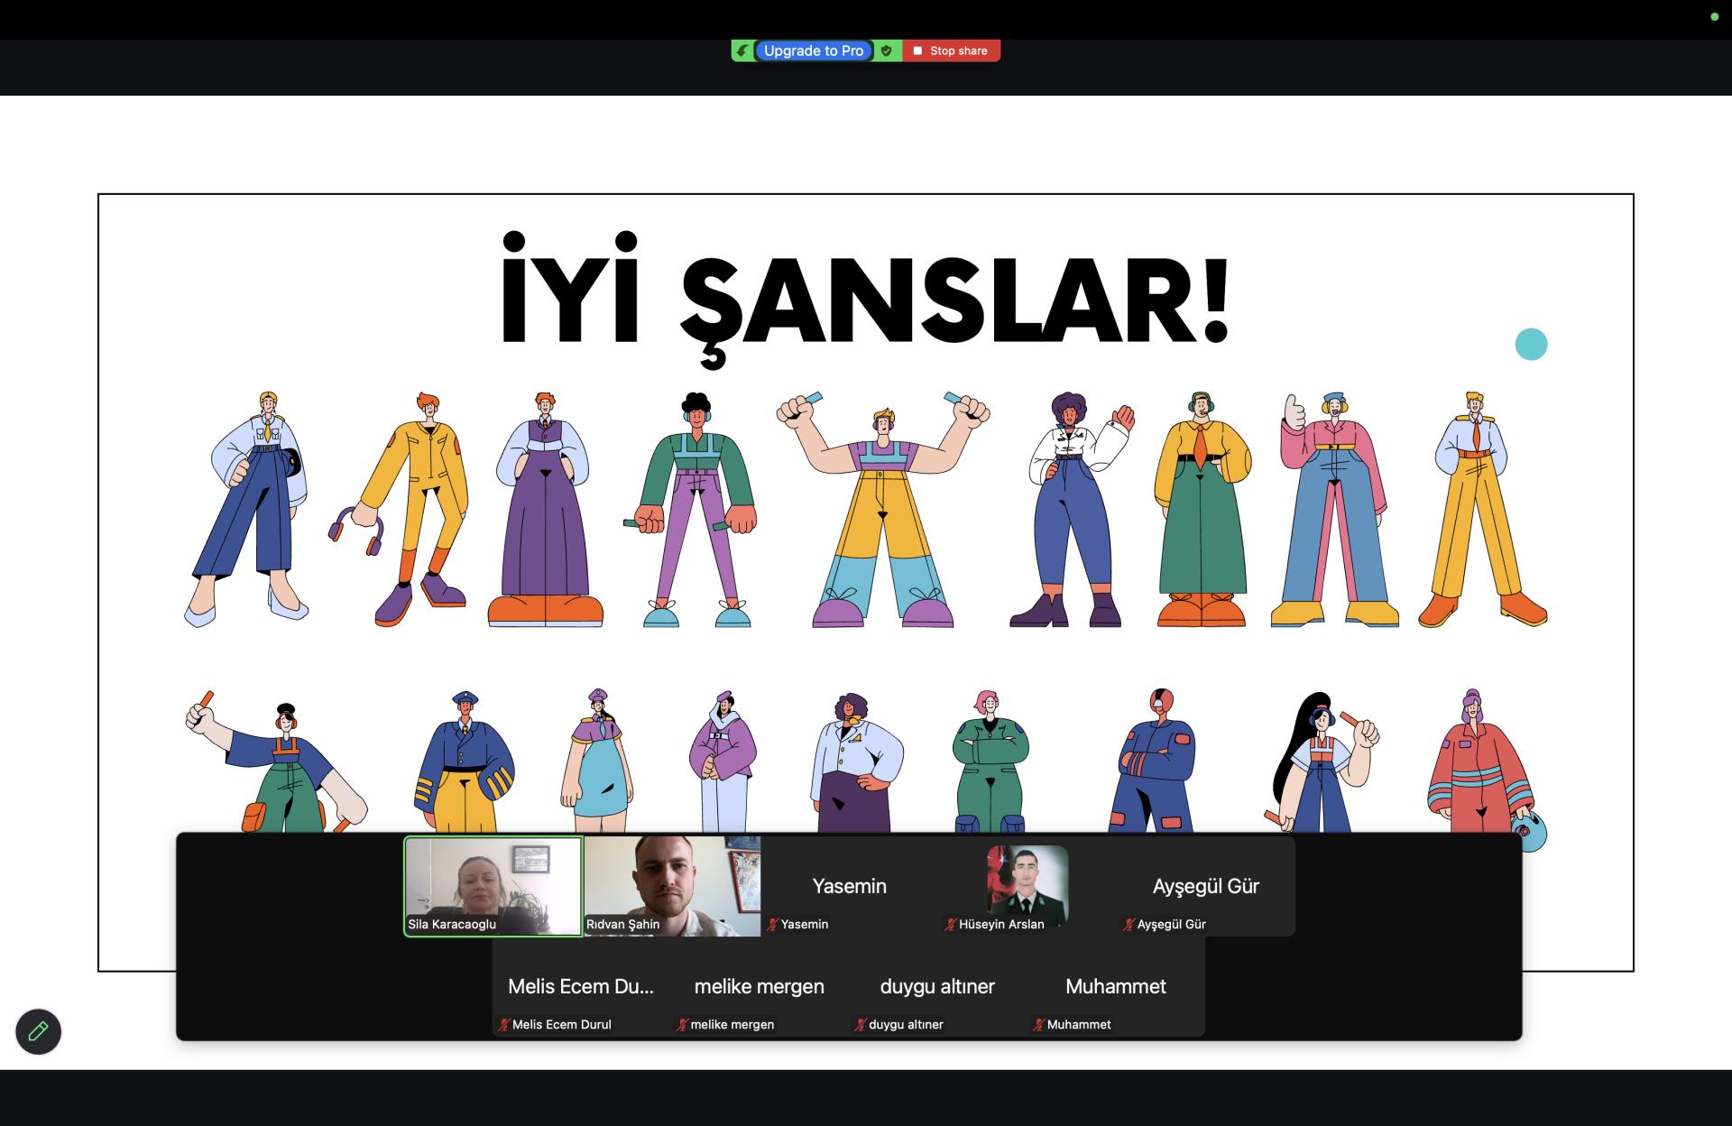Click the green share arrow icon left of Upgrade to Pro

pyautogui.click(x=742, y=51)
